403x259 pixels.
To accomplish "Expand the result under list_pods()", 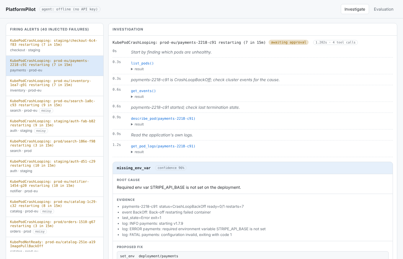I will [x=138, y=69].
